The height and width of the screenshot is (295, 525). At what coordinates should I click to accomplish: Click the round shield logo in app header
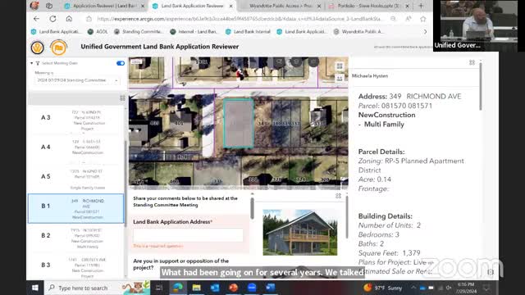(x=37, y=48)
